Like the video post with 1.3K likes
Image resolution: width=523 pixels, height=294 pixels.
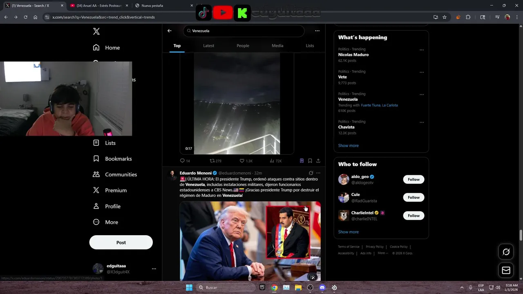click(246, 161)
